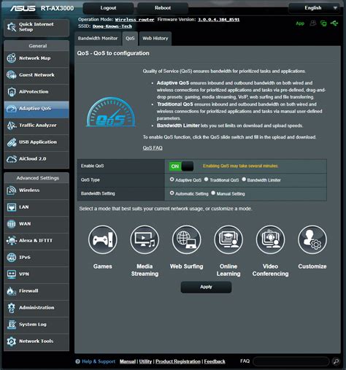Switch to the QoS tab
Image resolution: width=346 pixels, height=370 pixels.
[x=130, y=39]
